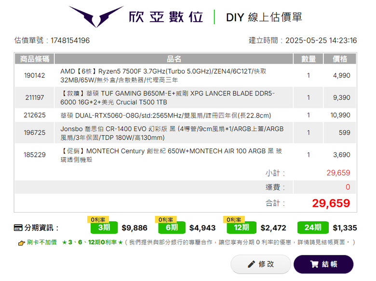
Task: Click the DUAL-RTX5060-O8G product name
Action: coord(165,116)
